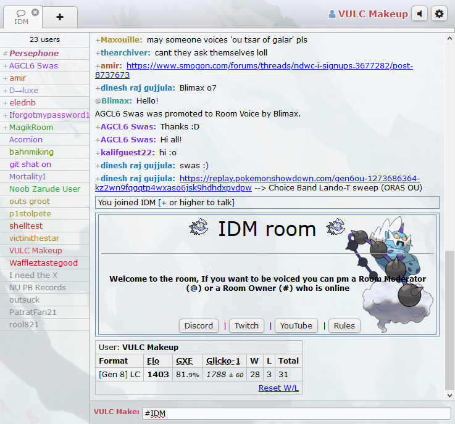455x424 pixels.
Task: Select user D→luxe in user list
Action: [x=44, y=91]
